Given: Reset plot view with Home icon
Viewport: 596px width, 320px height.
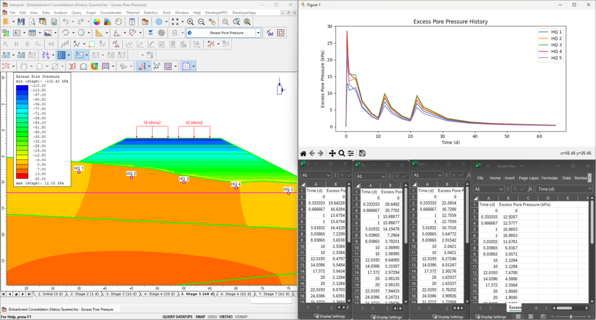Looking at the screenshot, I should coord(303,153).
